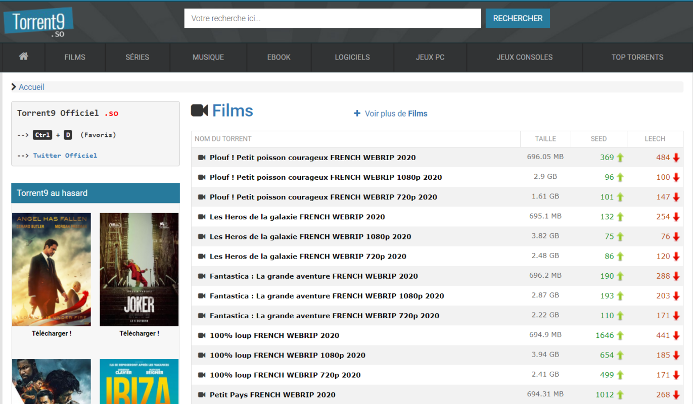Click red leech arrow beside 484
Screen dimensions: 693x404
click(x=676, y=158)
